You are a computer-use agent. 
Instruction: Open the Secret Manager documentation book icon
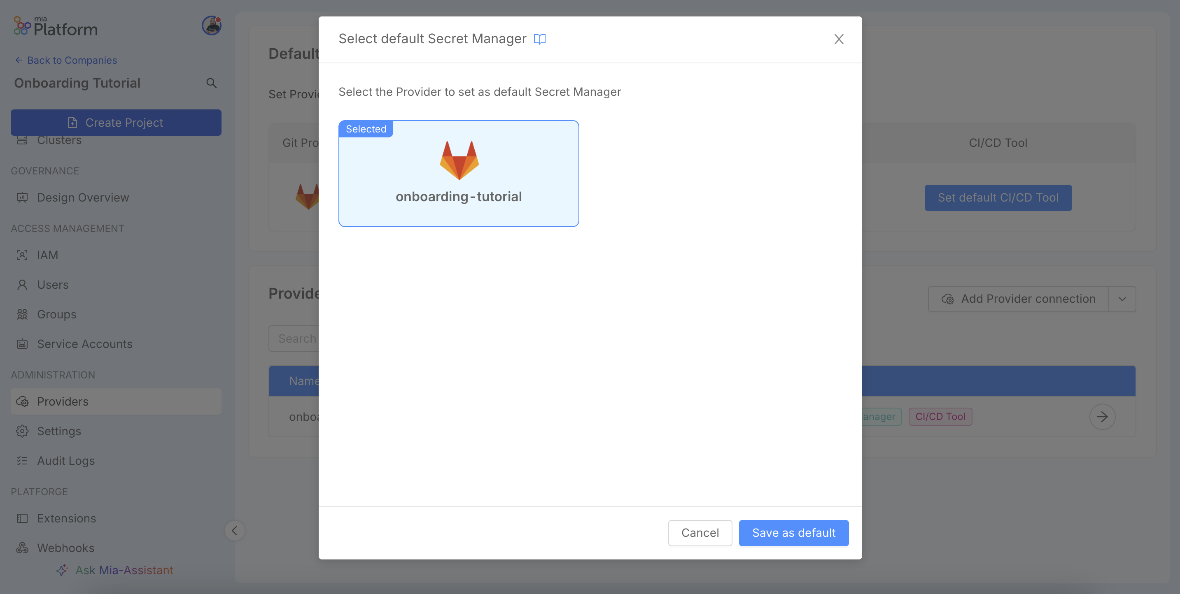click(x=540, y=39)
